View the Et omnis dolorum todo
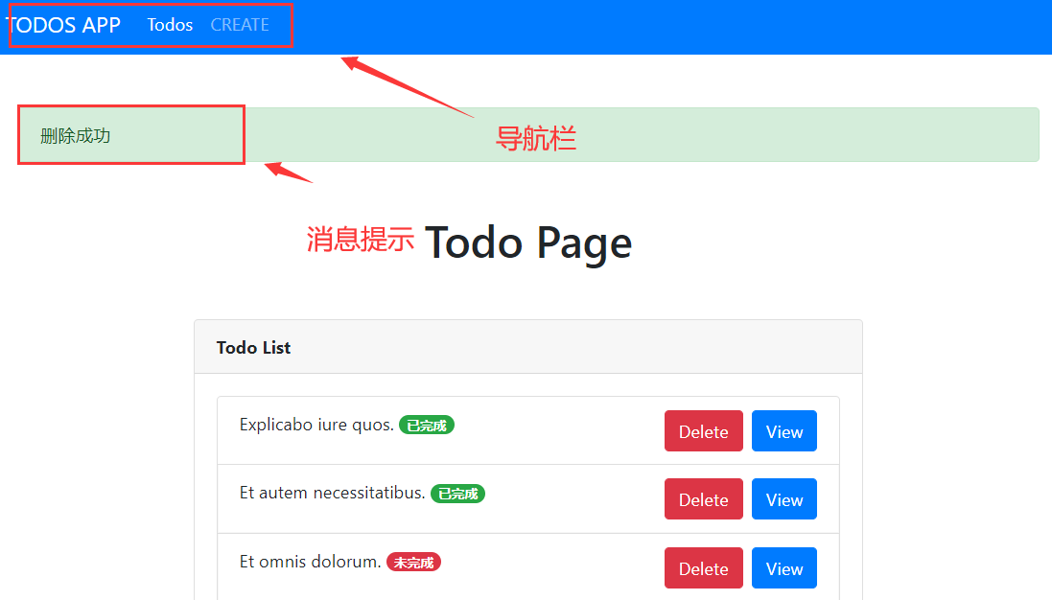Screen dimensions: 1052x600 click(x=783, y=567)
